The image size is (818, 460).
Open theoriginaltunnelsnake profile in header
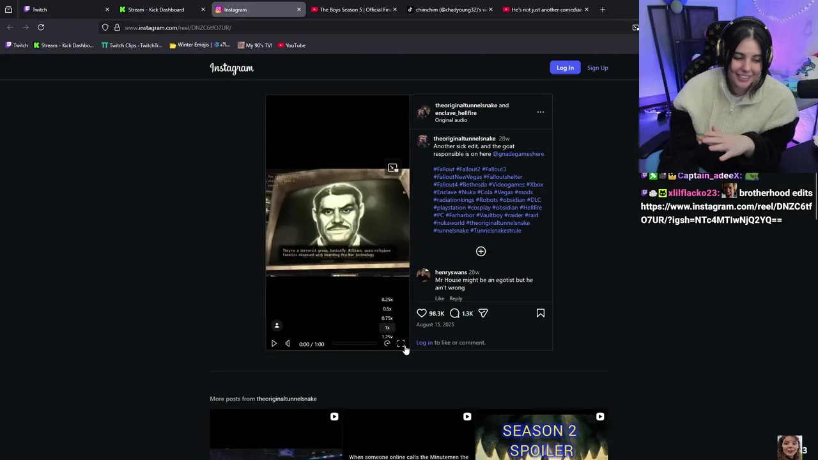466,105
